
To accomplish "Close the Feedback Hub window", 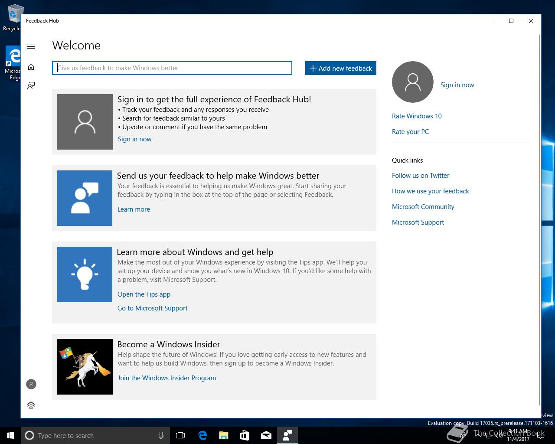I will pyautogui.click(x=531, y=21).
